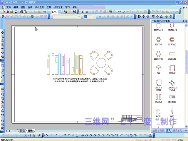The image size is (188, 141).
Task: Click the trim scissors icon in bottom toolbar
Action: 26,135
